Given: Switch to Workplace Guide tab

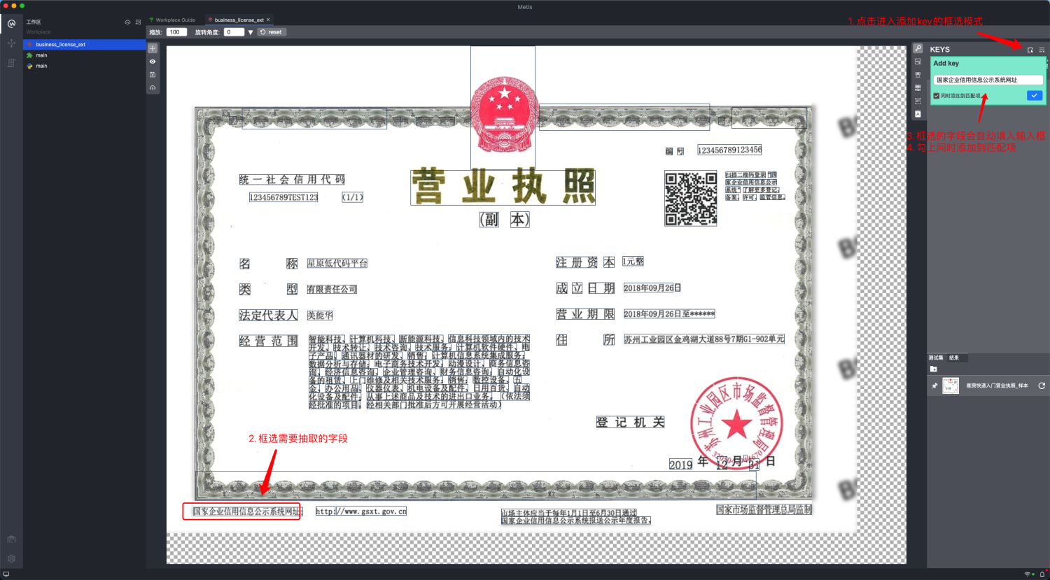Looking at the screenshot, I should click(172, 20).
